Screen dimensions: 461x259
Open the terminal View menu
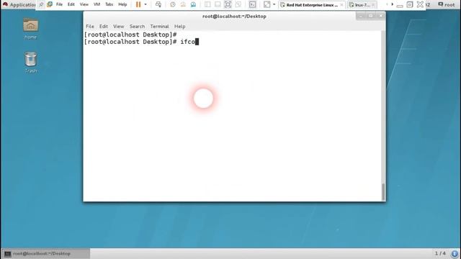[x=118, y=27]
